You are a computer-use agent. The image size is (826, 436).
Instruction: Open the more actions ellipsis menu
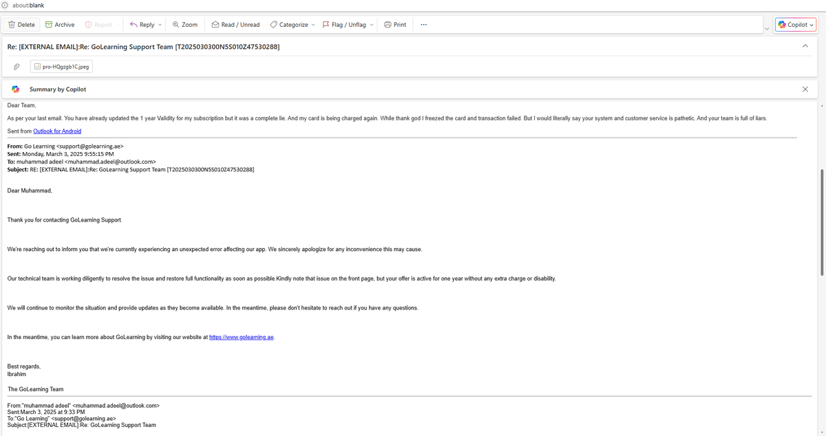click(x=423, y=25)
